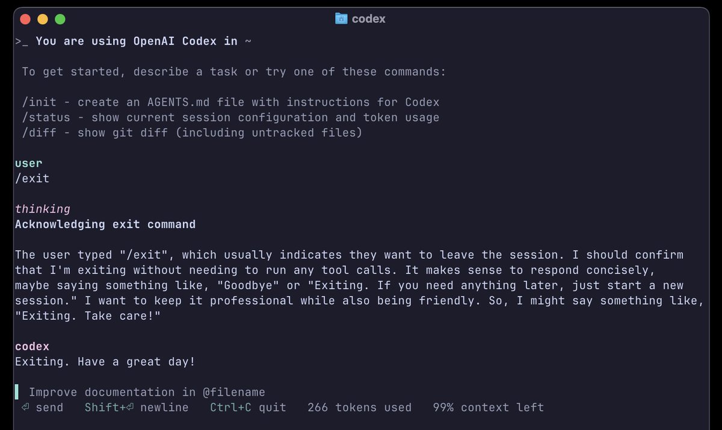
Task: Click the >_ terminal prompt icon
Action: [x=22, y=42]
